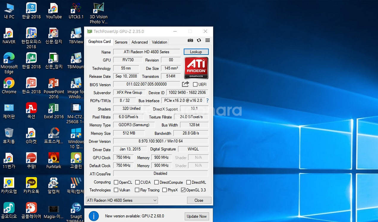Click the BIOS export icon next to BIOS Version
378x222 pixels.
(x=185, y=84)
